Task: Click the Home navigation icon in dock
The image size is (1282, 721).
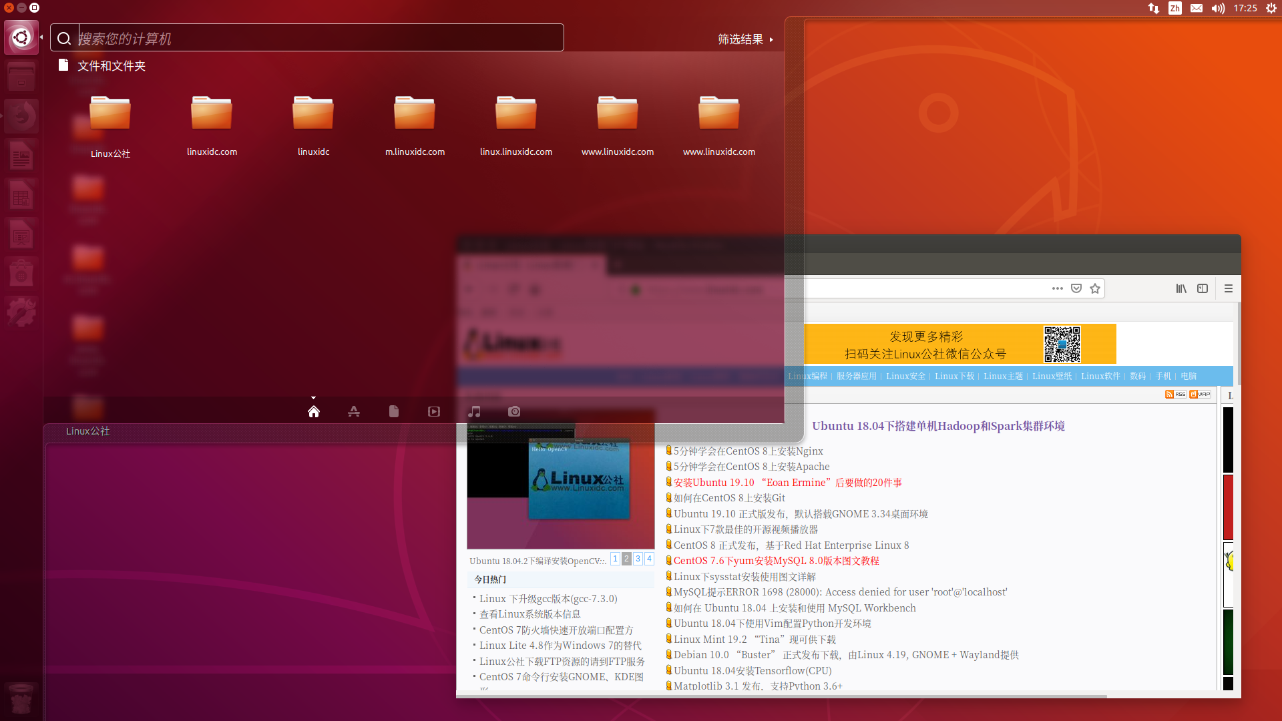Action: 312,411
